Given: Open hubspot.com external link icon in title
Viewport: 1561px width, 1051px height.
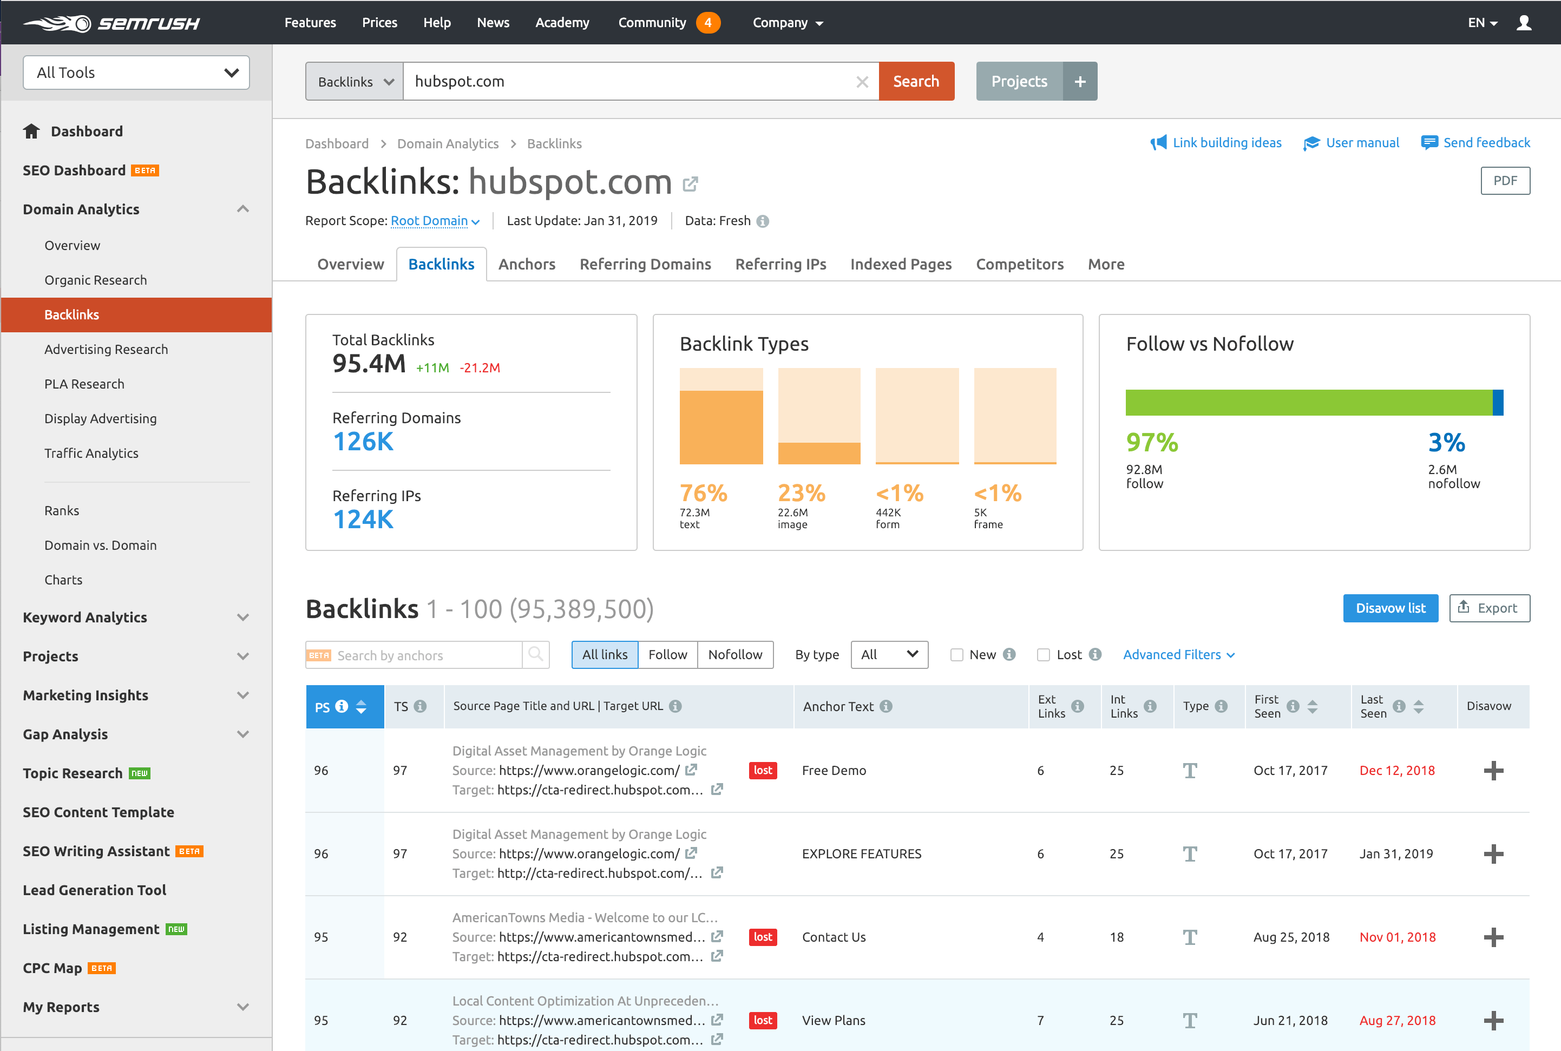Looking at the screenshot, I should click(690, 183).
